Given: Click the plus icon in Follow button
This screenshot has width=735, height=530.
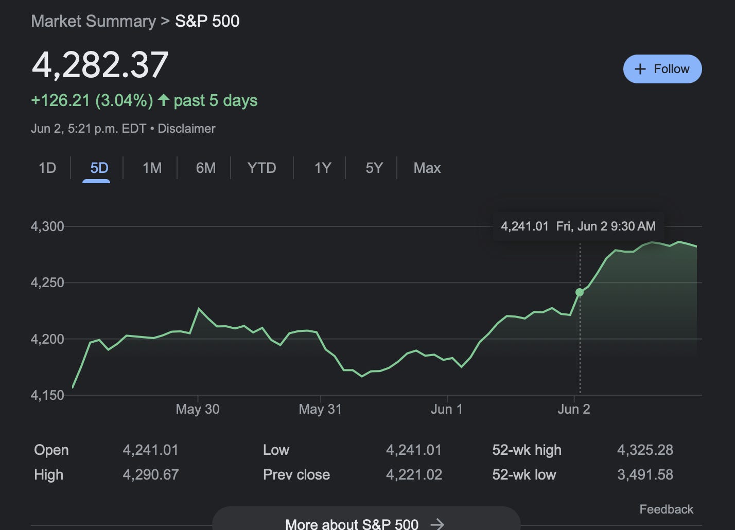Looking at the screenshot, I should click(x=640, y=69).
